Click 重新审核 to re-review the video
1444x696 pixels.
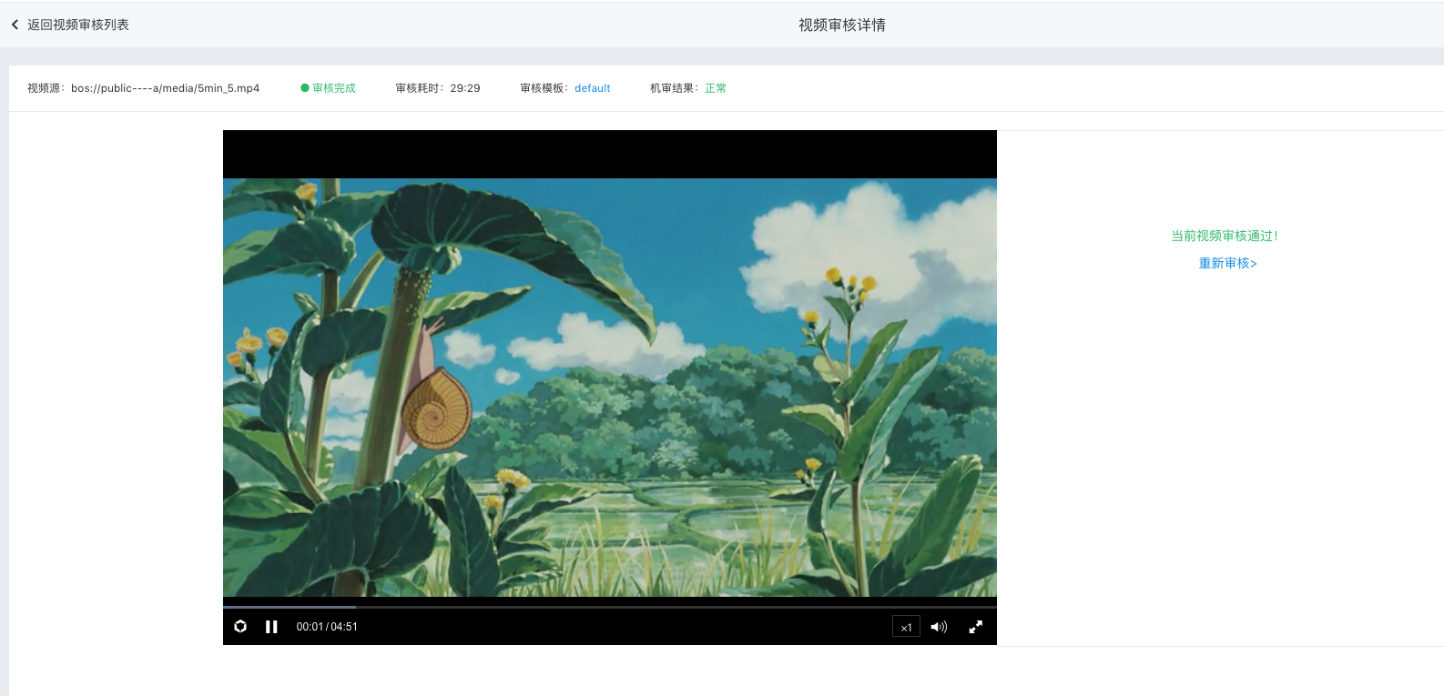(x=1227, y=263)
